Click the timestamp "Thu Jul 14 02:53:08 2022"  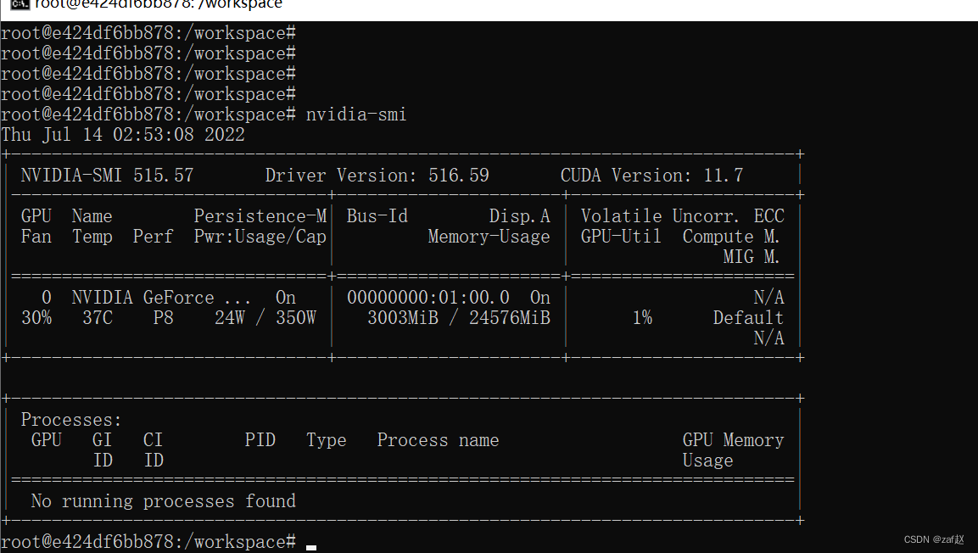(123, 134)
